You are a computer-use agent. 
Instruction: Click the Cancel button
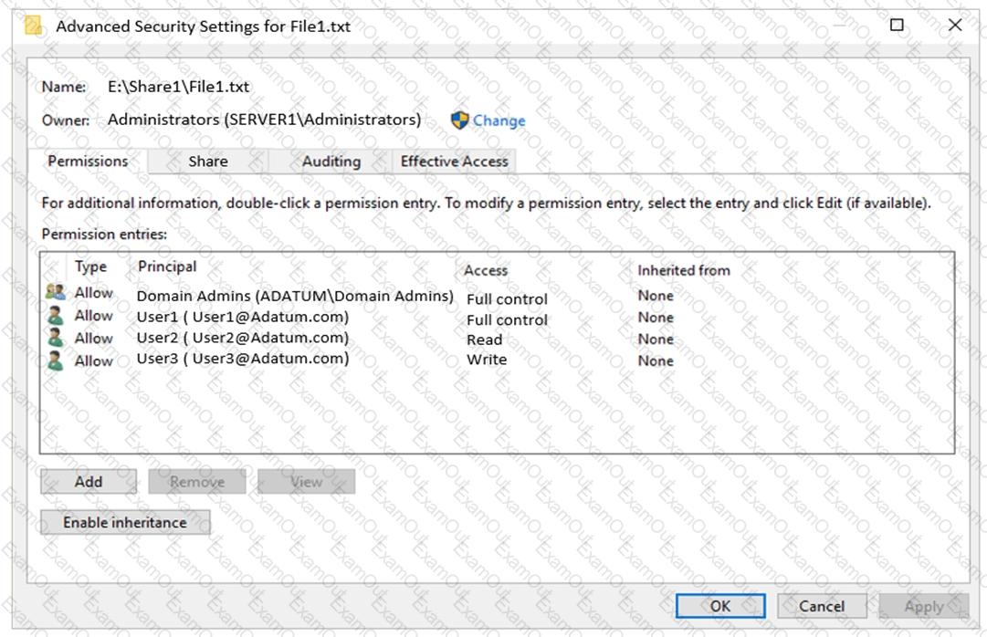(822, 606)
